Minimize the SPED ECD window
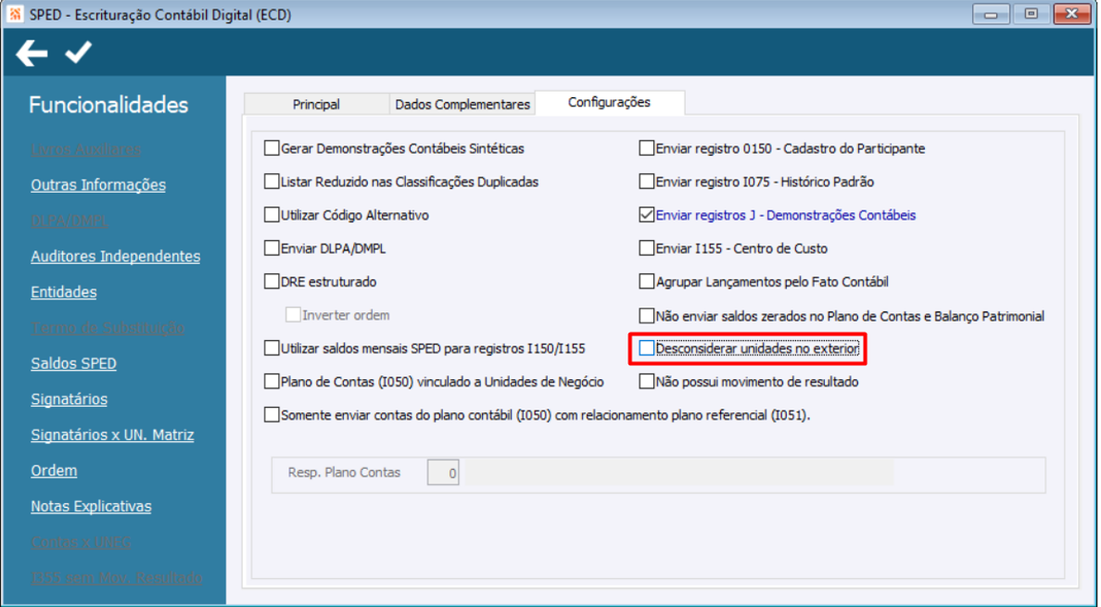Image resolution: width=1101 pixels, height=607 pixels. 992,14
